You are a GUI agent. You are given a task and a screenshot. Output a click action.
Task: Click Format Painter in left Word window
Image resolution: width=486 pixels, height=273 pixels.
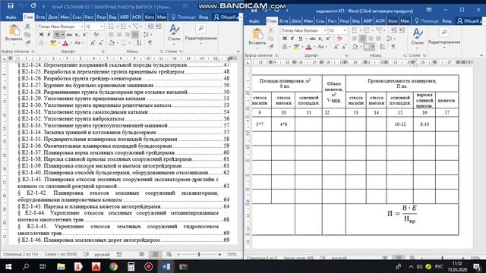pos(27,42)
